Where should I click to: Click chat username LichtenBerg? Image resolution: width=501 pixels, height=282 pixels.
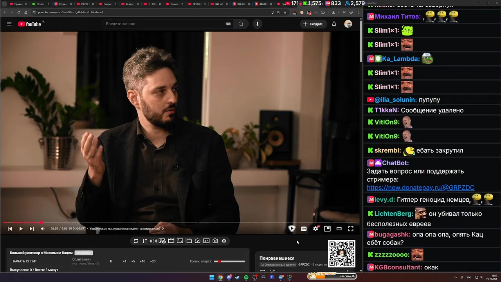394,214
